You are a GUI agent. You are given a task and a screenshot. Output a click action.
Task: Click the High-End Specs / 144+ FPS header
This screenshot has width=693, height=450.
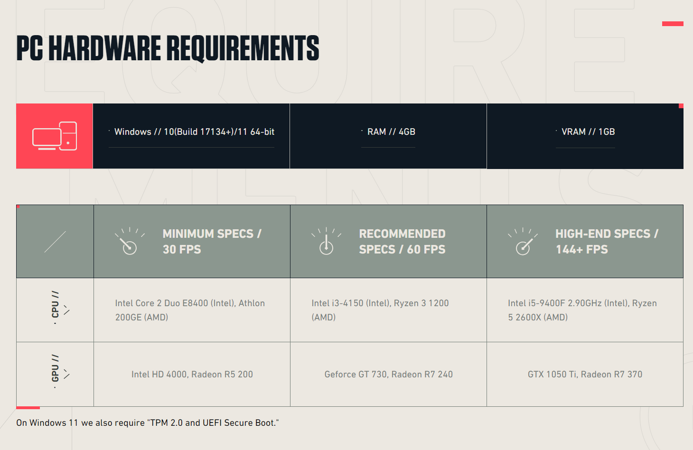(x=607, y=241)
